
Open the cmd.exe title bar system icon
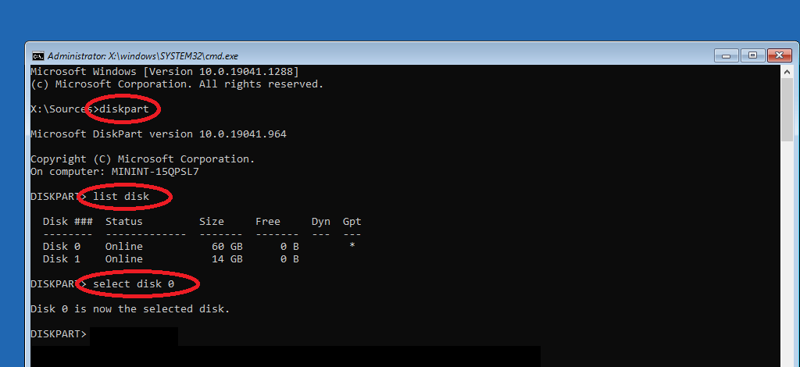(x=37, y=56)
